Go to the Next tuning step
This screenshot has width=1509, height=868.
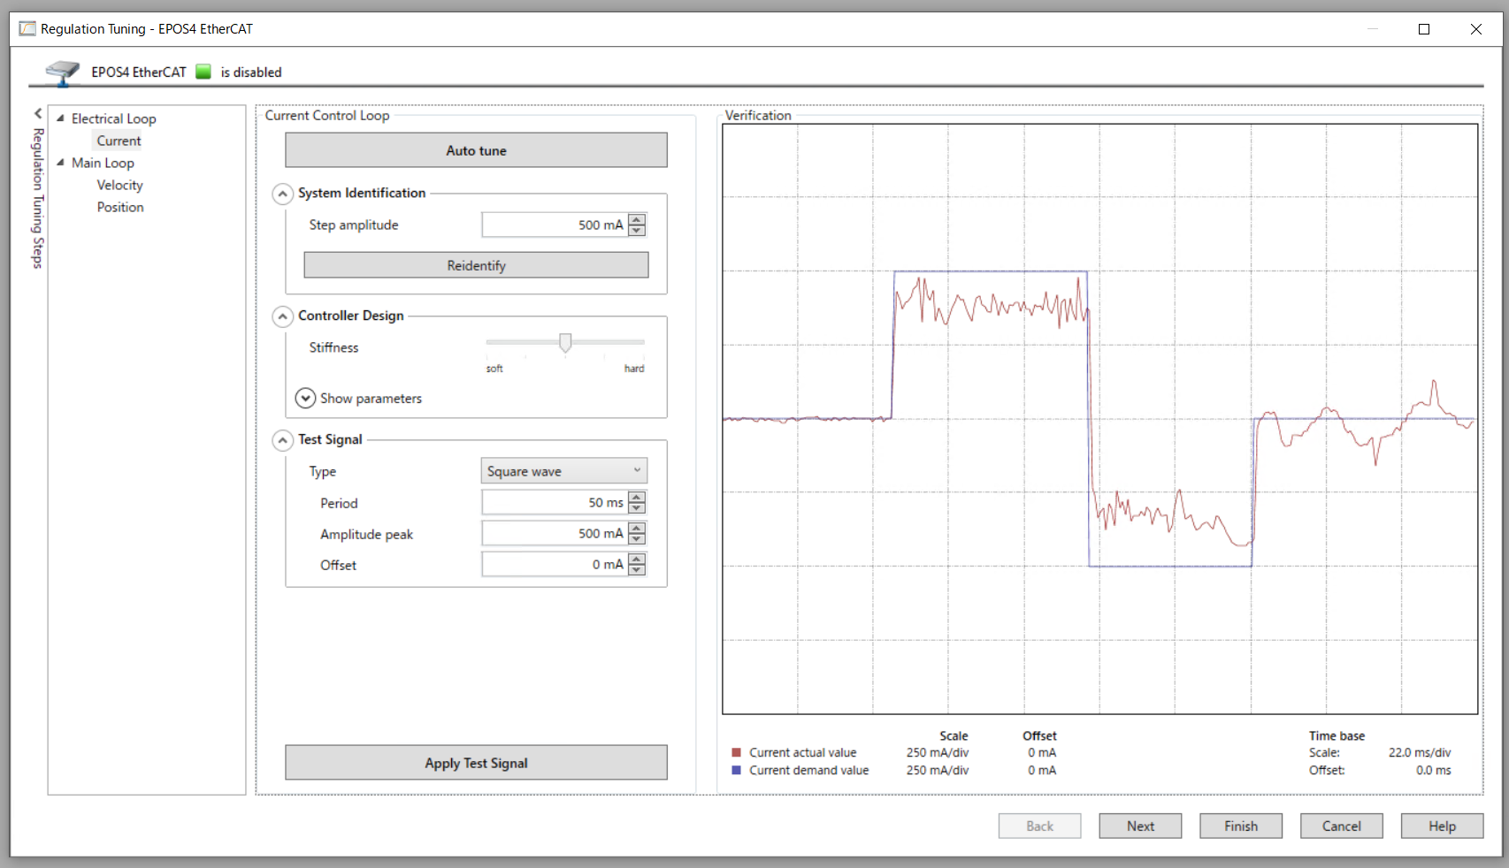[x=1140, y=826]
